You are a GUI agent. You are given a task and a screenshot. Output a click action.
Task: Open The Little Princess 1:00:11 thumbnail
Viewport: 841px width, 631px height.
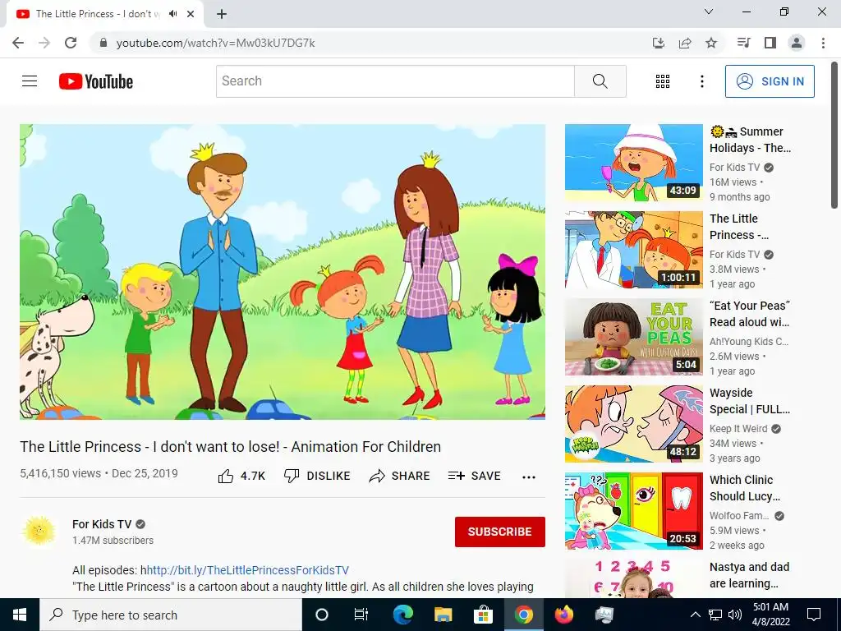pos(634,250)
